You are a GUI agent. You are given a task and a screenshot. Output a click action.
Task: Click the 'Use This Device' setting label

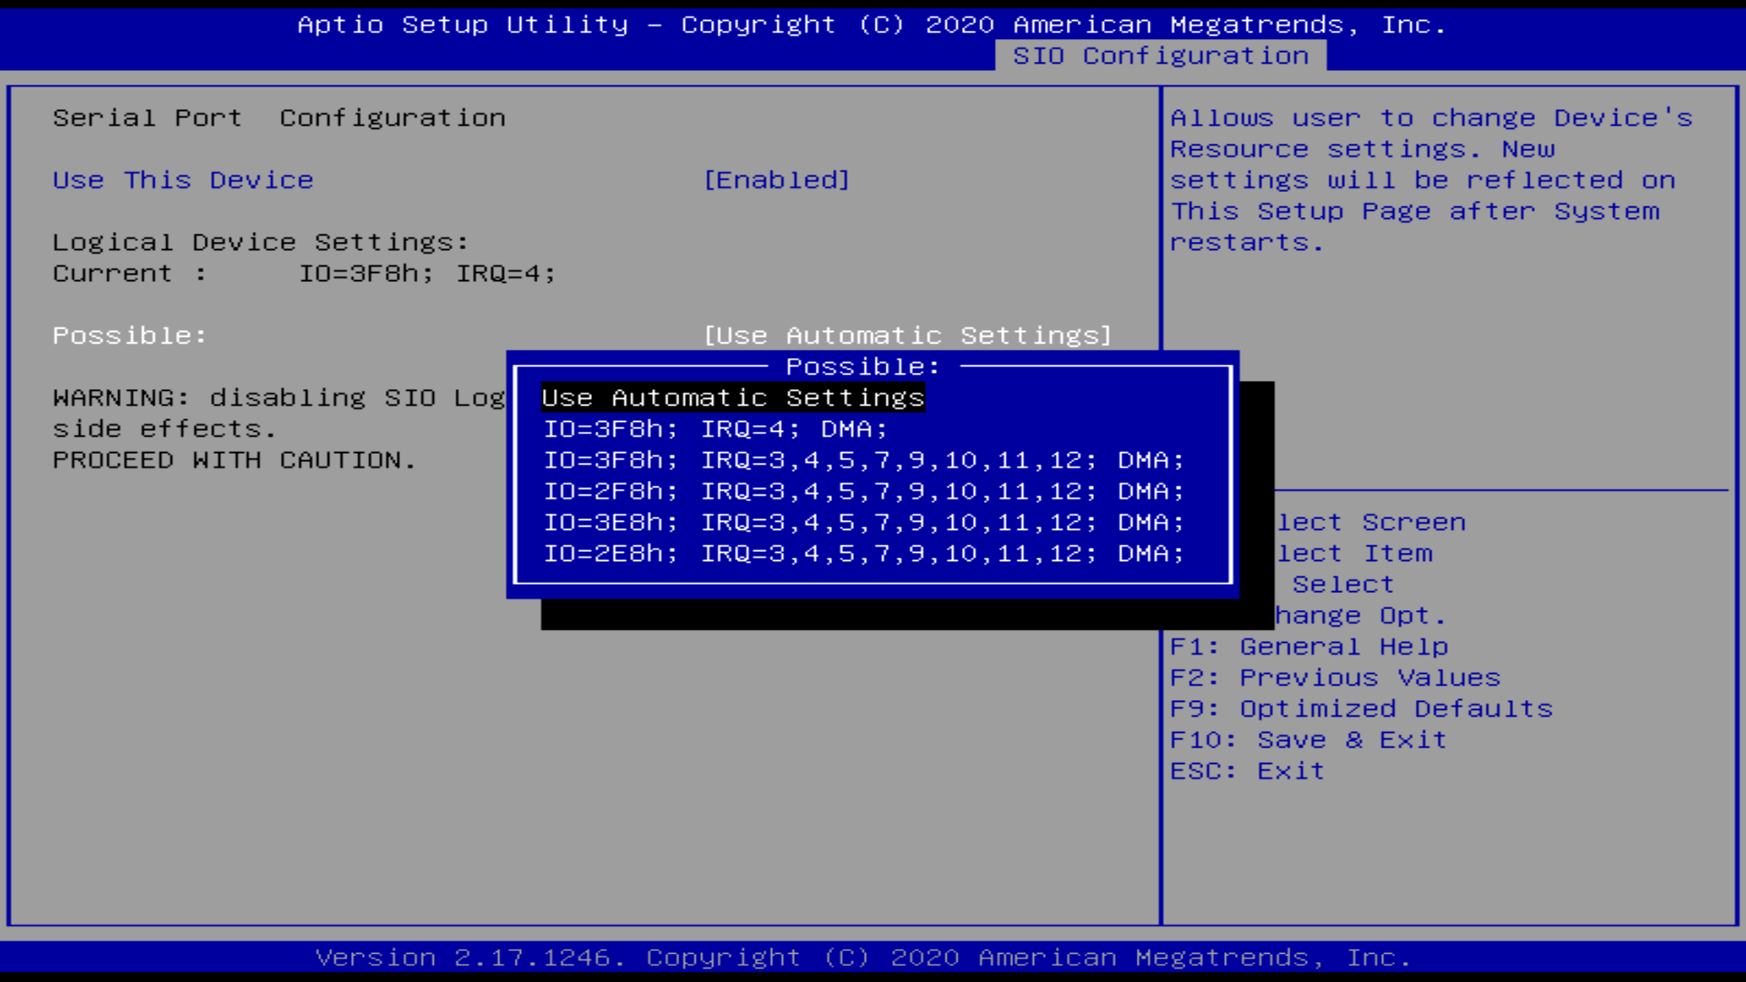pos(183,180)
